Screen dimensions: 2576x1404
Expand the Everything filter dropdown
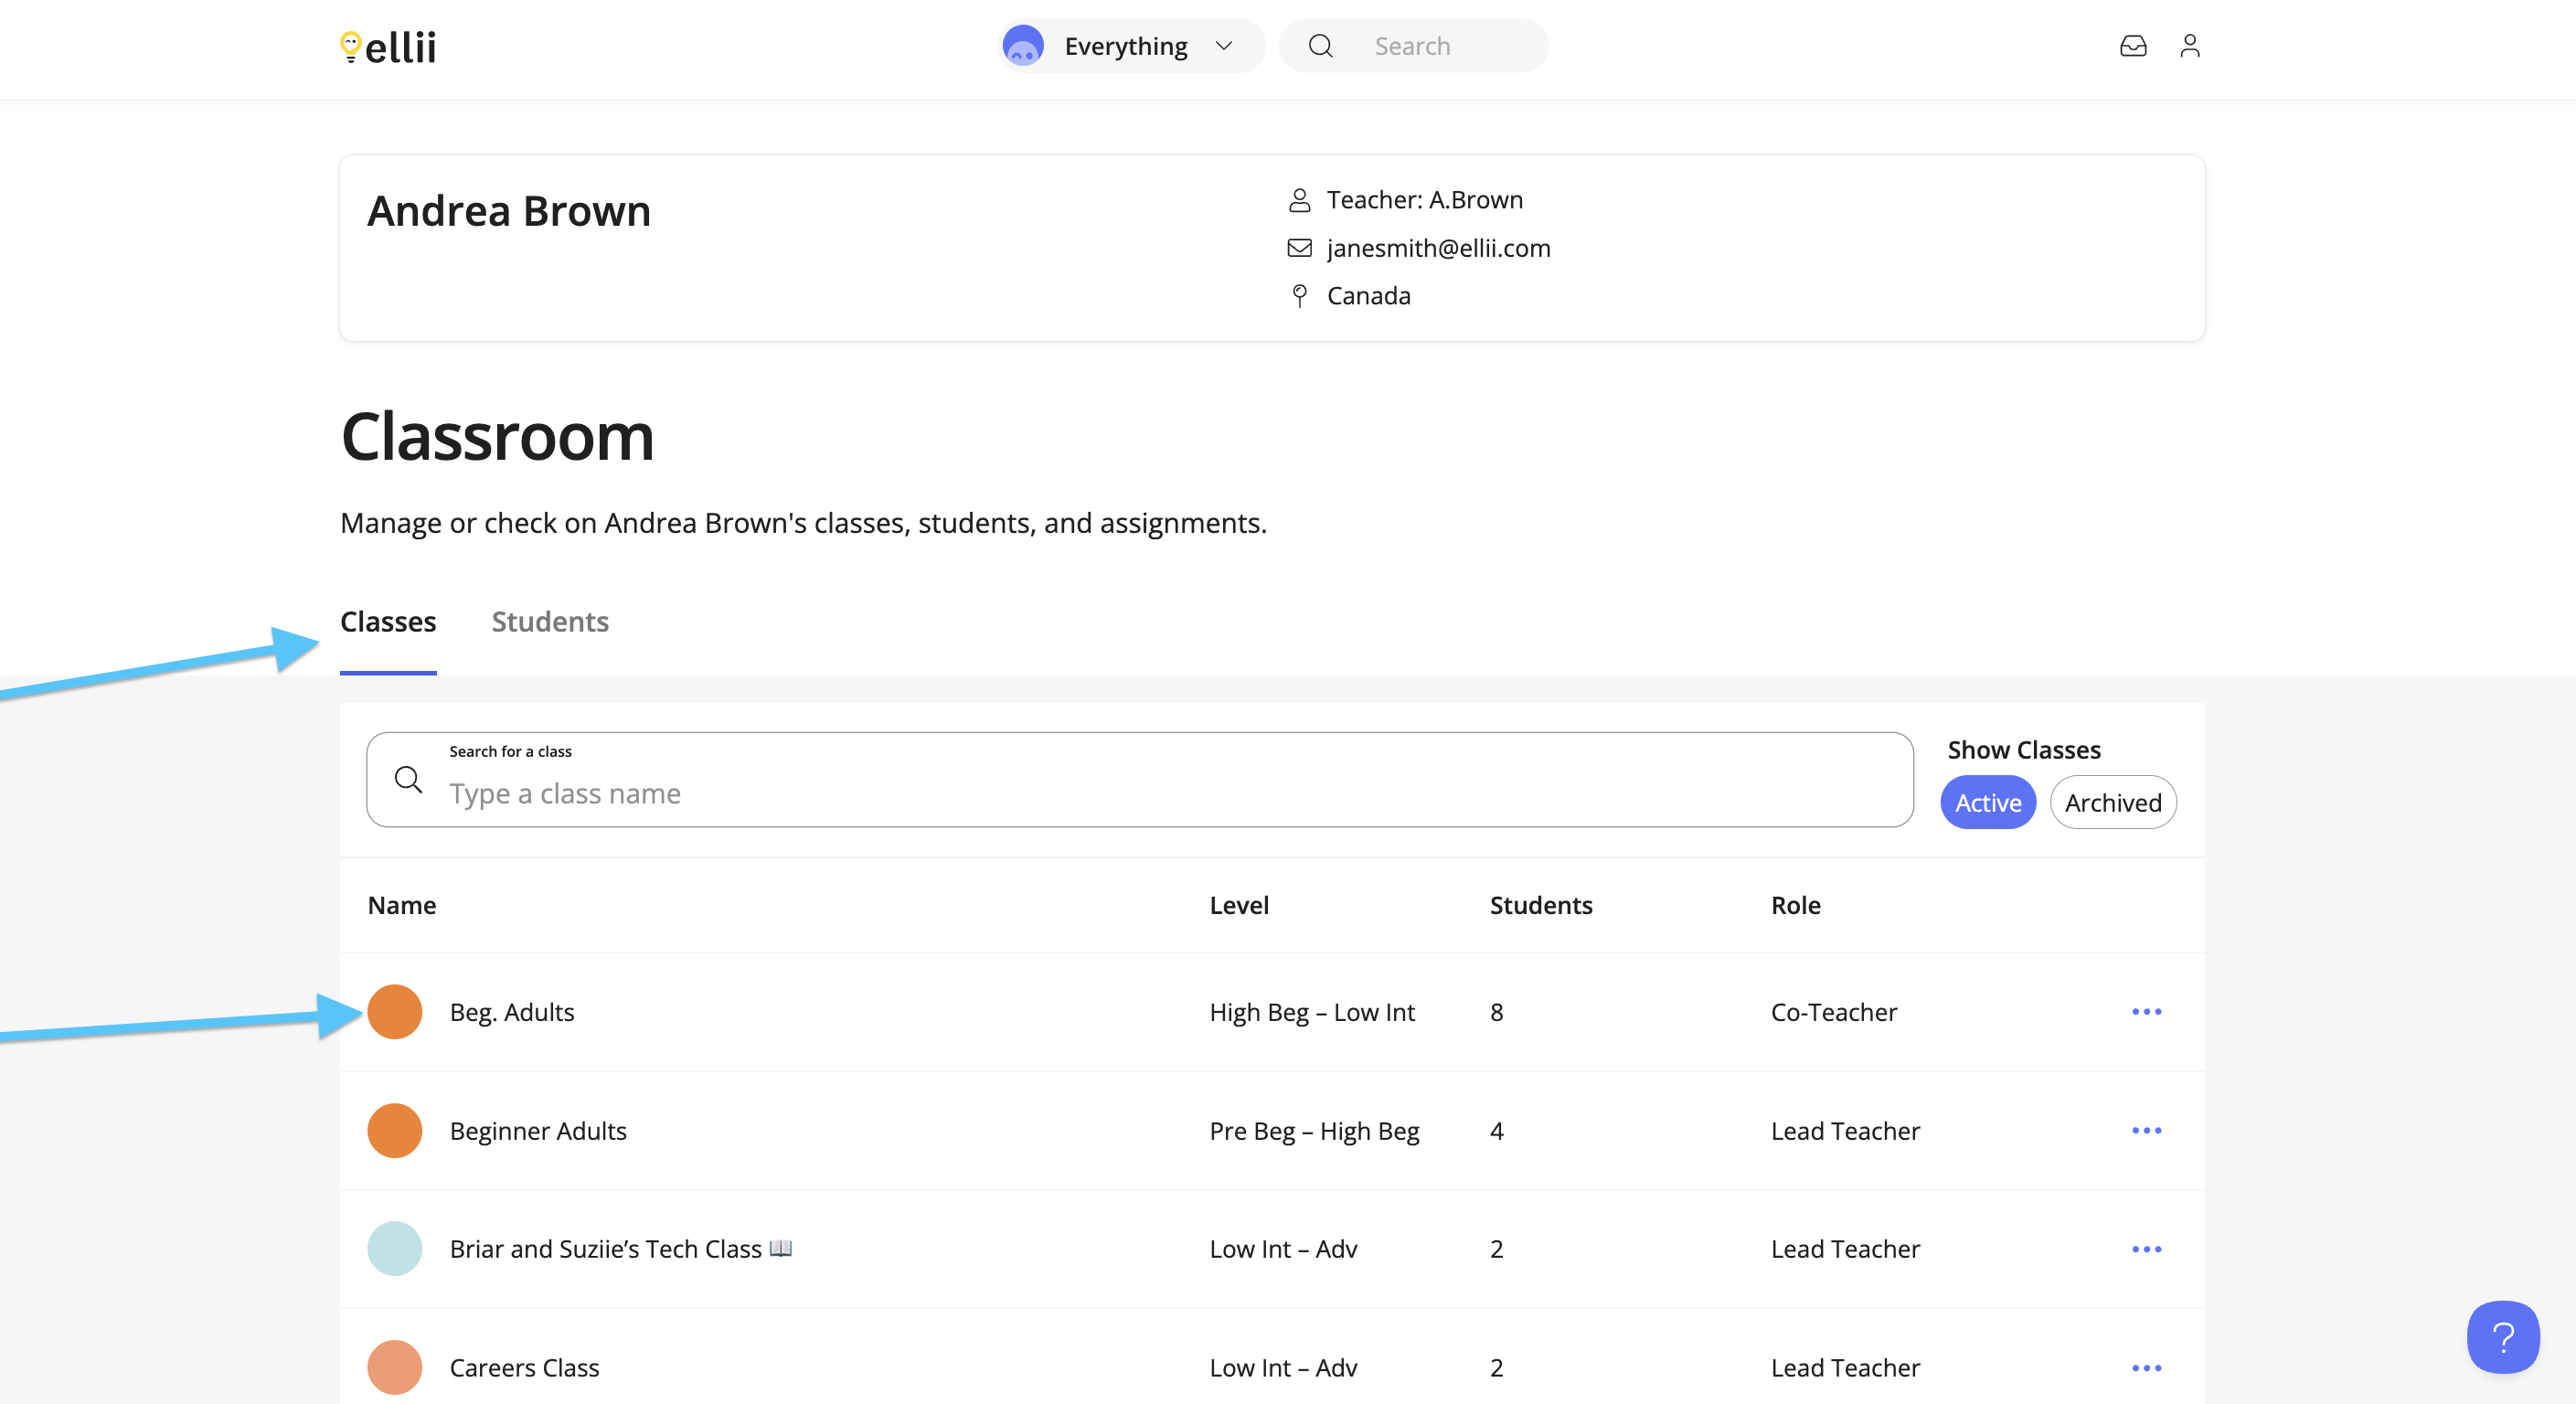click(1131, 46)
